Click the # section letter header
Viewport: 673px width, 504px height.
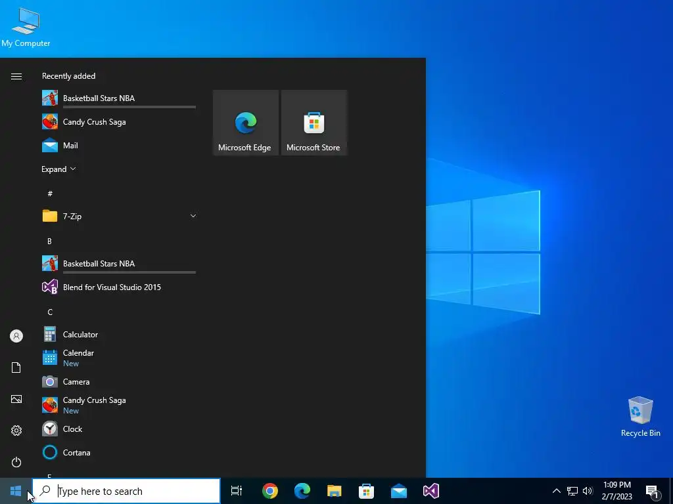pos(50,194)
